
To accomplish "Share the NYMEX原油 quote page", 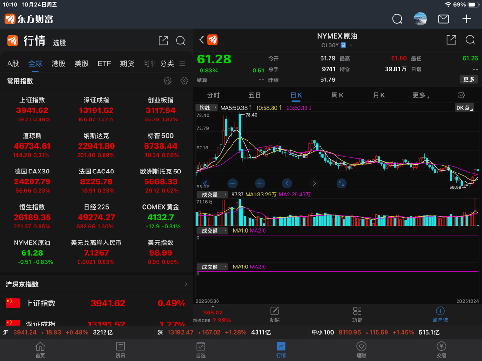I will [x=451, y=39].
